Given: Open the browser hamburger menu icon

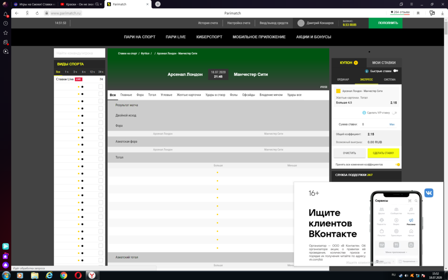Looking at the screenshot, I should click(411, 4).
